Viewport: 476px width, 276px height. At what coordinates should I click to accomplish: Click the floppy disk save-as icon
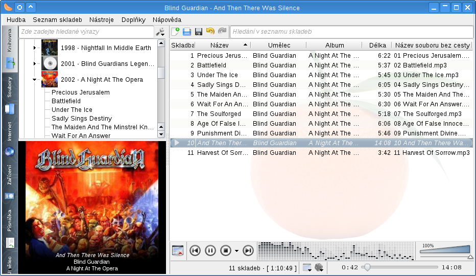pyautogui.click(x=199, y=32)
